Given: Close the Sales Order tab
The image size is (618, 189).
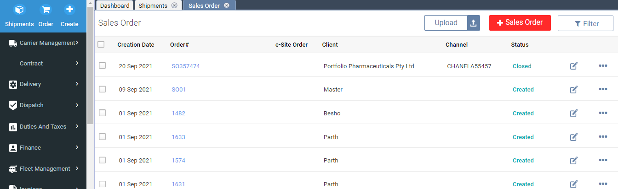Looking at the screenshot, I should (x=226, y=5).
